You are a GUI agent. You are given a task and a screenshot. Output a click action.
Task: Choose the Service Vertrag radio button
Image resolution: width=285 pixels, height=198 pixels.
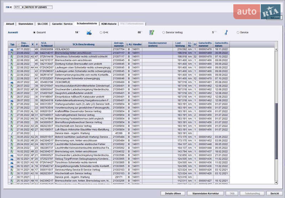tap(164, 32)
